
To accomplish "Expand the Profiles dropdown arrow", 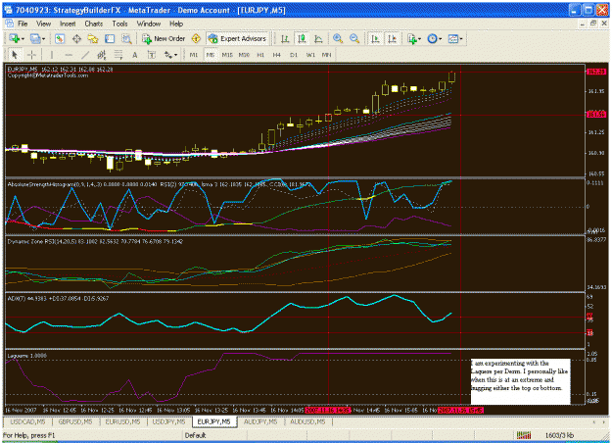I will (43, 39).
